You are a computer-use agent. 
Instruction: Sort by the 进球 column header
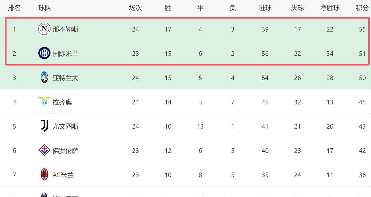pyautogui.click(x=265, y=8)
